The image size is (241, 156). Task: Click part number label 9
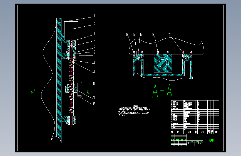[x=94, y=71]
